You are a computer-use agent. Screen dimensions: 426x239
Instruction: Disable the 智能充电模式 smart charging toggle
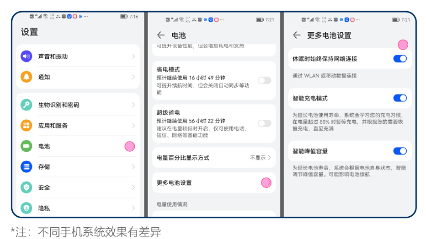coord(400,98)
